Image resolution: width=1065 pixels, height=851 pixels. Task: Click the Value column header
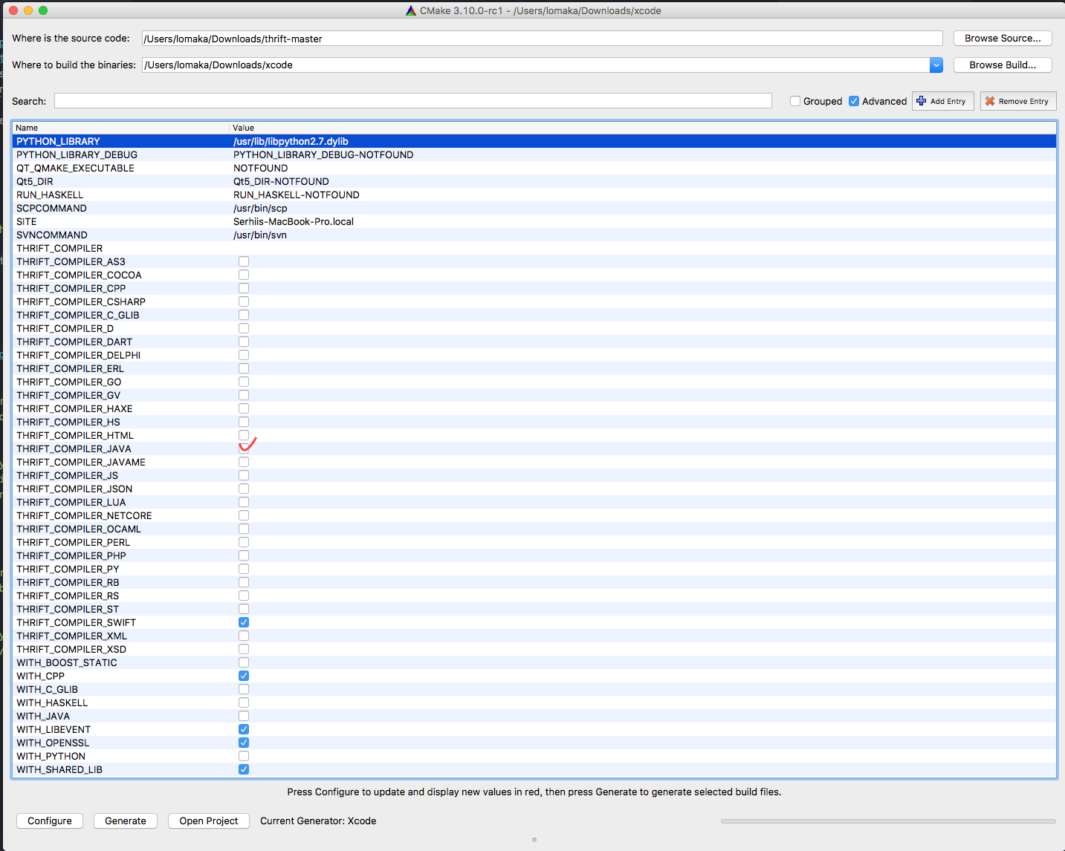[642, 128]
